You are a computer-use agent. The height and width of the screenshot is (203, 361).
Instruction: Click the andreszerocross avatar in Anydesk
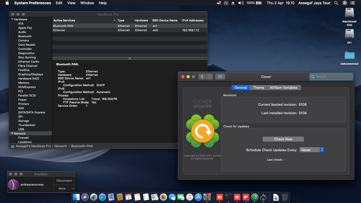pyautogui.click(x=13, y=184)
